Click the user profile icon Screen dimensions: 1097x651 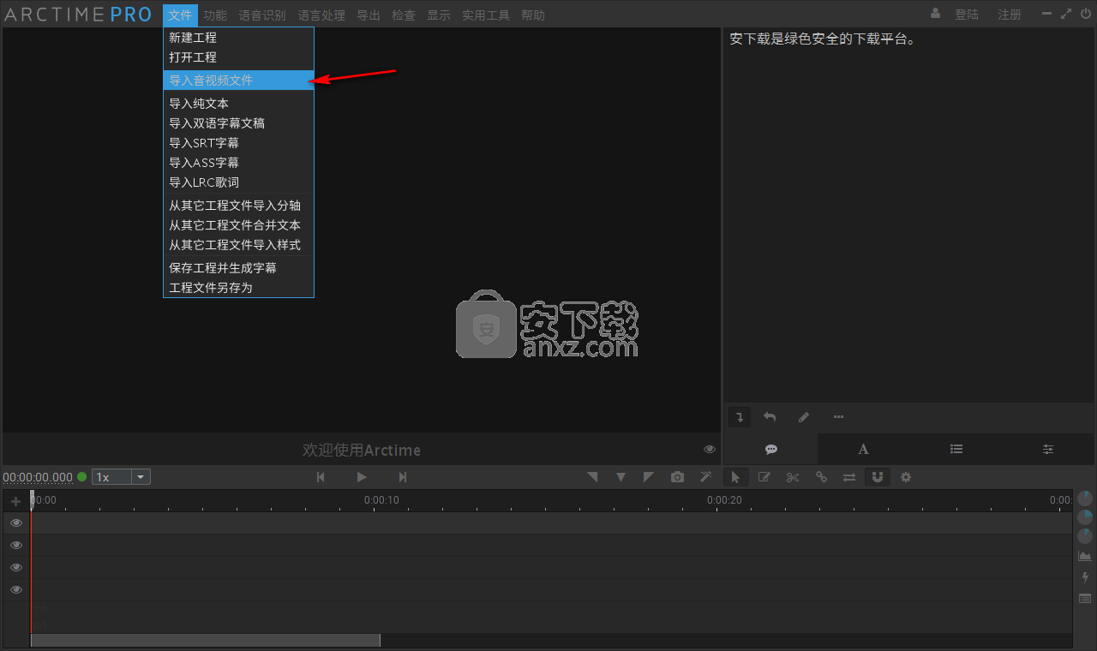pyautogui.click(x=935, y=14)
